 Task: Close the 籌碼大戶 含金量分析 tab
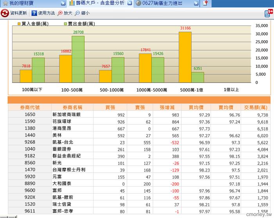pyautogui.click(x=130, y=3)
